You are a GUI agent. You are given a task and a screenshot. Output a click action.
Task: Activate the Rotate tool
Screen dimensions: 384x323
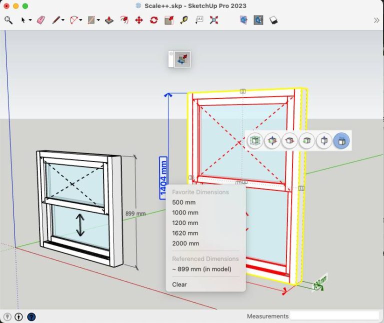click(154, 20)
